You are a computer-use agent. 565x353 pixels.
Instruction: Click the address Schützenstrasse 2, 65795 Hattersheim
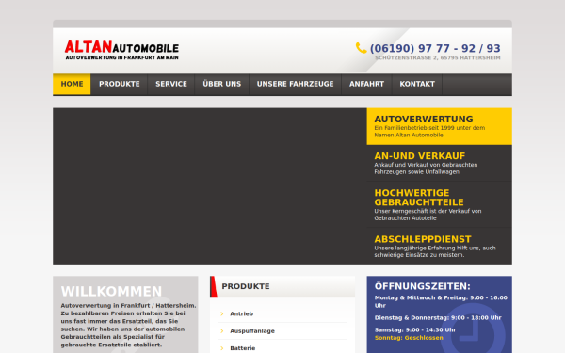(x=438, y=58)
